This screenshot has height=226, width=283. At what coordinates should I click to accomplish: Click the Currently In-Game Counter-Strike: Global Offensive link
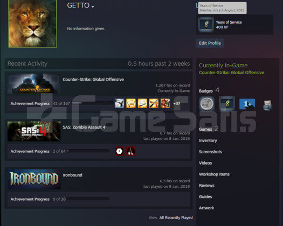tap(232, 73)
